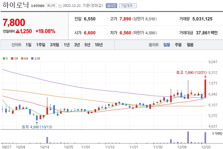
Task: Select the 1년 line chart tab
Action: tap(67, 45)
